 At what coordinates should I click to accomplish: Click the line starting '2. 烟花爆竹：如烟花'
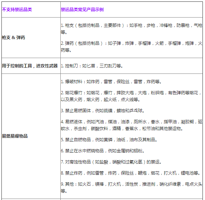[131, 96]
